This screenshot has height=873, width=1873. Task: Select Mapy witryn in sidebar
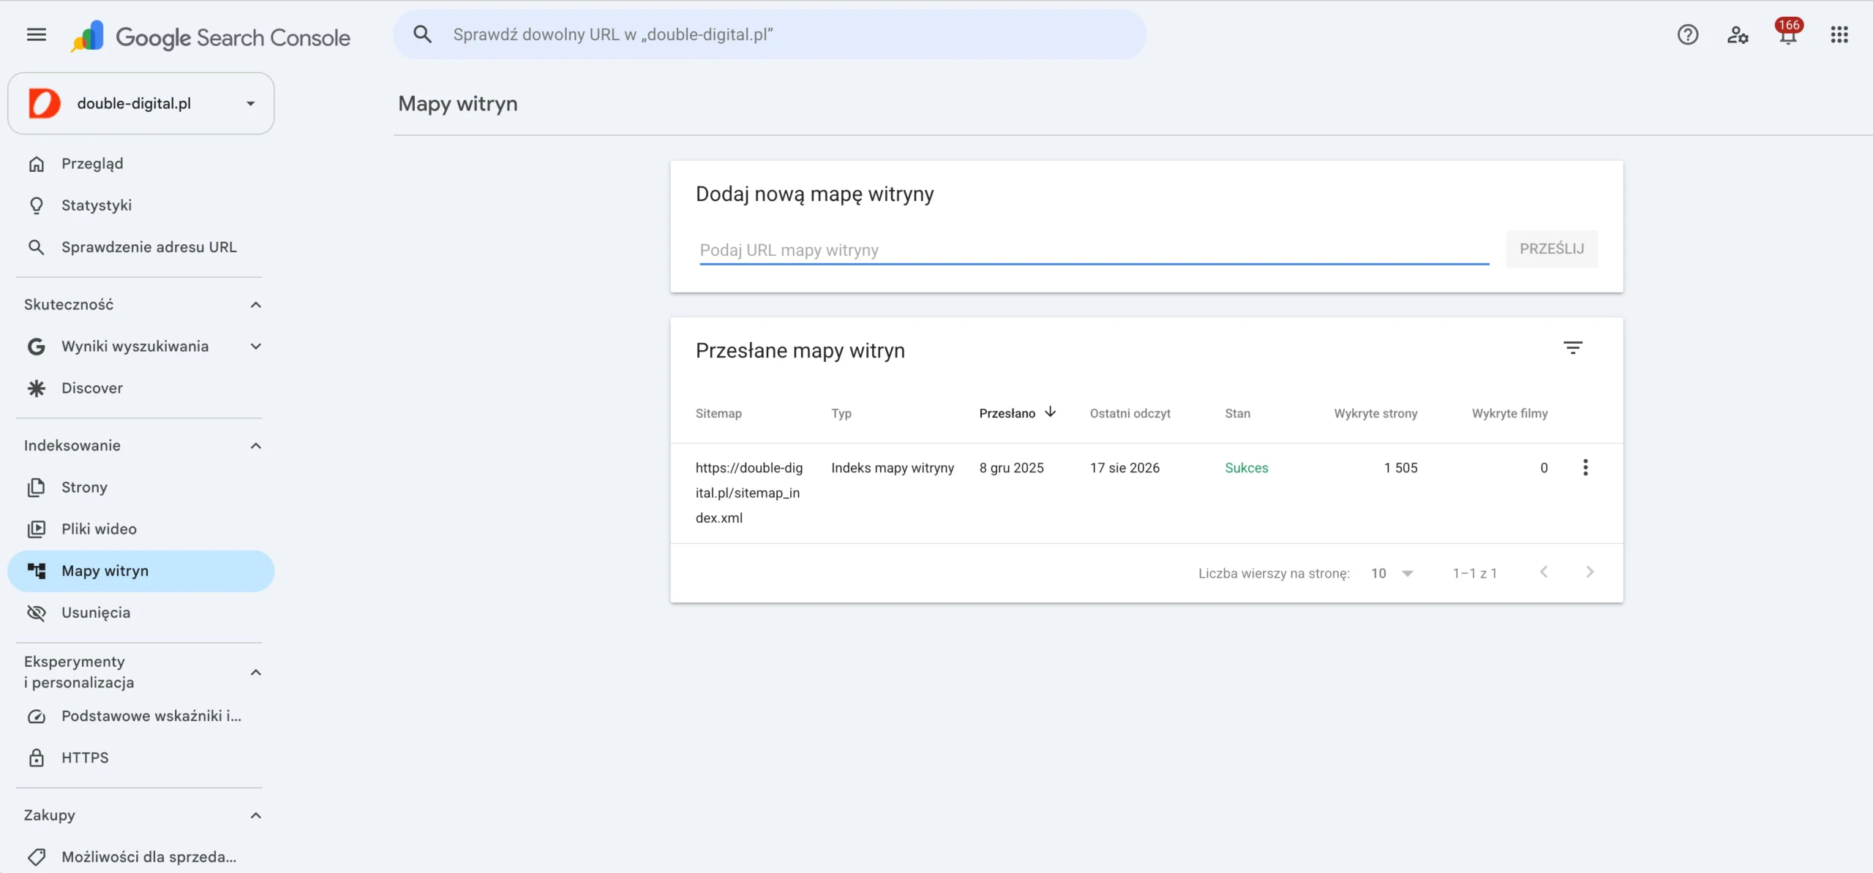point(140,571)
